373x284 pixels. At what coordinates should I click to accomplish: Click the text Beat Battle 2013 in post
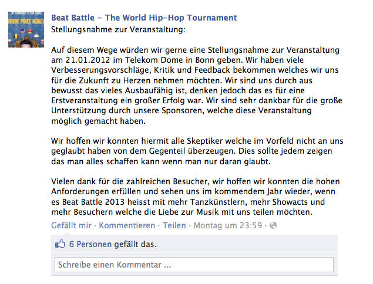click(x=93, y=202)
